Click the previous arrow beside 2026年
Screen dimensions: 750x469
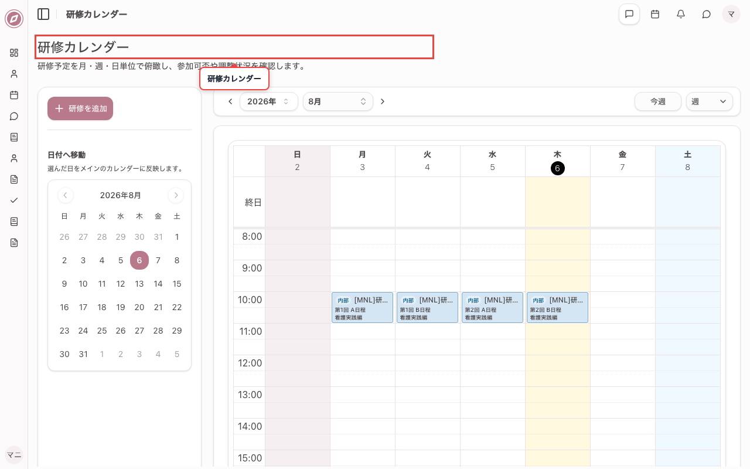pyautogui.click(x=230, y=101)
